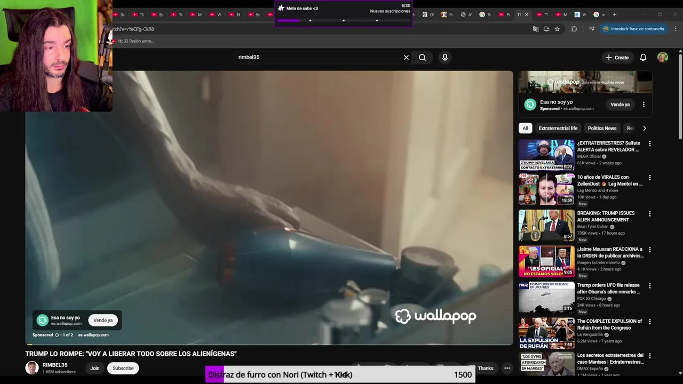Click the Join button
The height and width of the screenshot is (384, 683).
[94, 368]
